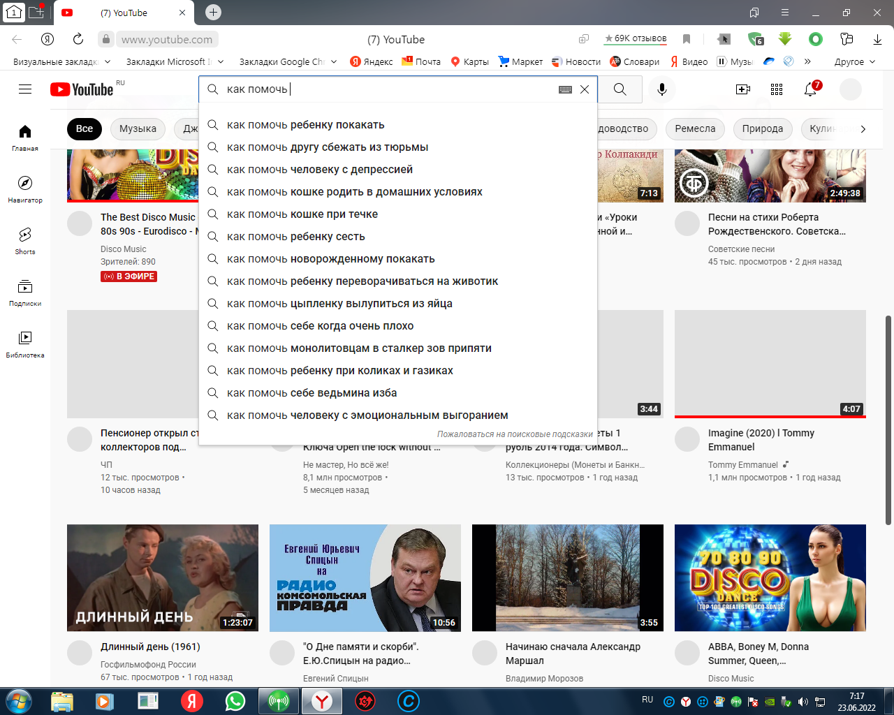Image resolution: width=894 pixels, height=715 pixels.
Task: Open the Create video icon
Action: (743, 89)
